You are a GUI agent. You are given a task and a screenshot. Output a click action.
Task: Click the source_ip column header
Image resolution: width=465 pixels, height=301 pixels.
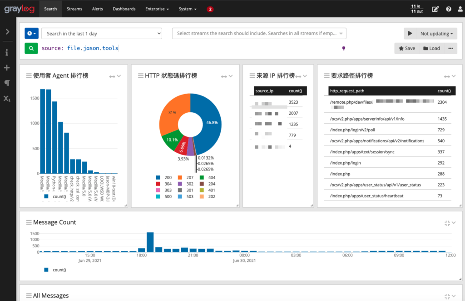(x=265, y=91)
